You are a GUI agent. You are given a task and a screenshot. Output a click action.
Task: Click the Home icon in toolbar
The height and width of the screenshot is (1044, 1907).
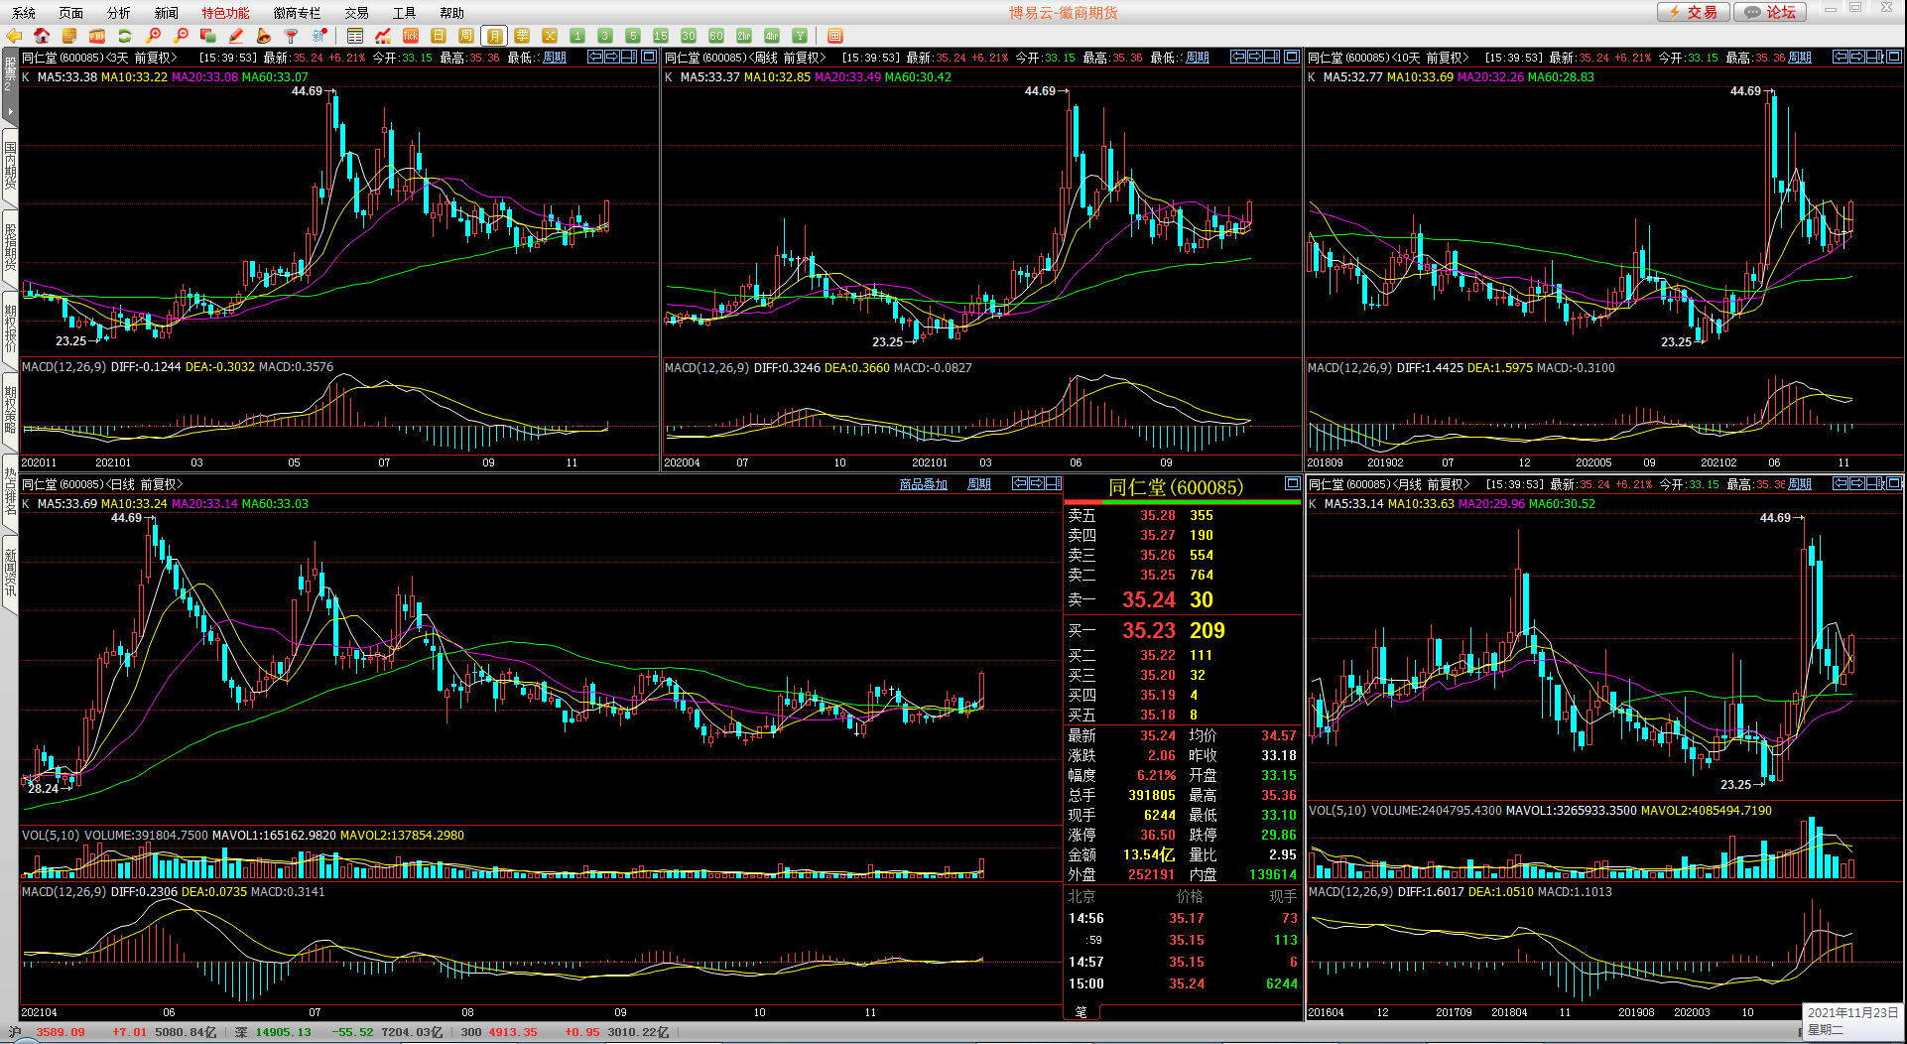pos(42,36)
